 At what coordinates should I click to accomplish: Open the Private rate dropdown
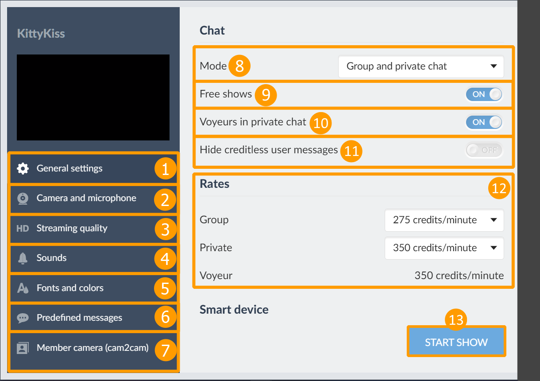[x=444, y=248]
